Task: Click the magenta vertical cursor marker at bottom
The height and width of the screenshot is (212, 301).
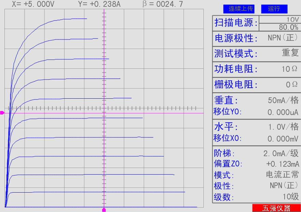Action: 104,210
